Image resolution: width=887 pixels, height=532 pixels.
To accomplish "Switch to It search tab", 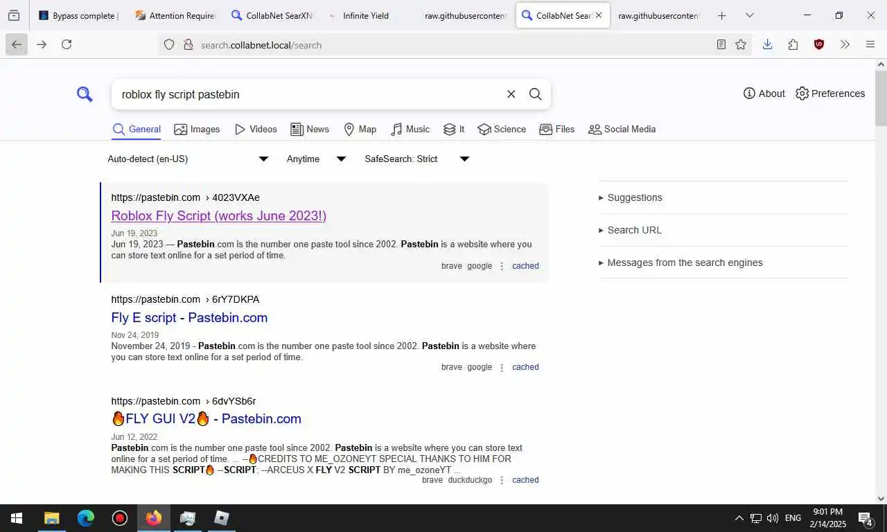I will click(454, 130).
